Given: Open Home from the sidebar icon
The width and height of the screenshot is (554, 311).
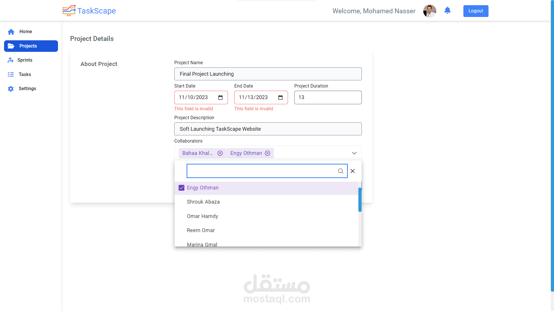Looking at the screenshot, I should coord(11,32).
